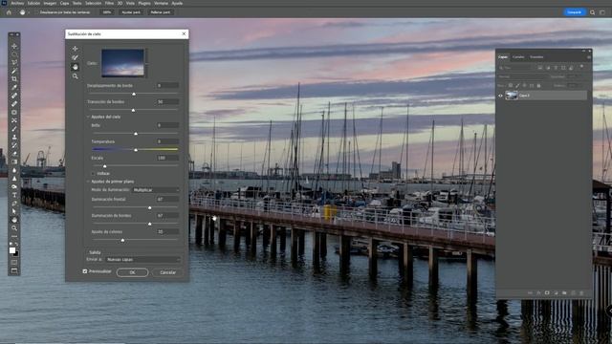Open the sky preset picker arrow
Viewport: 612px width, 344px height.
coord(147,63)
